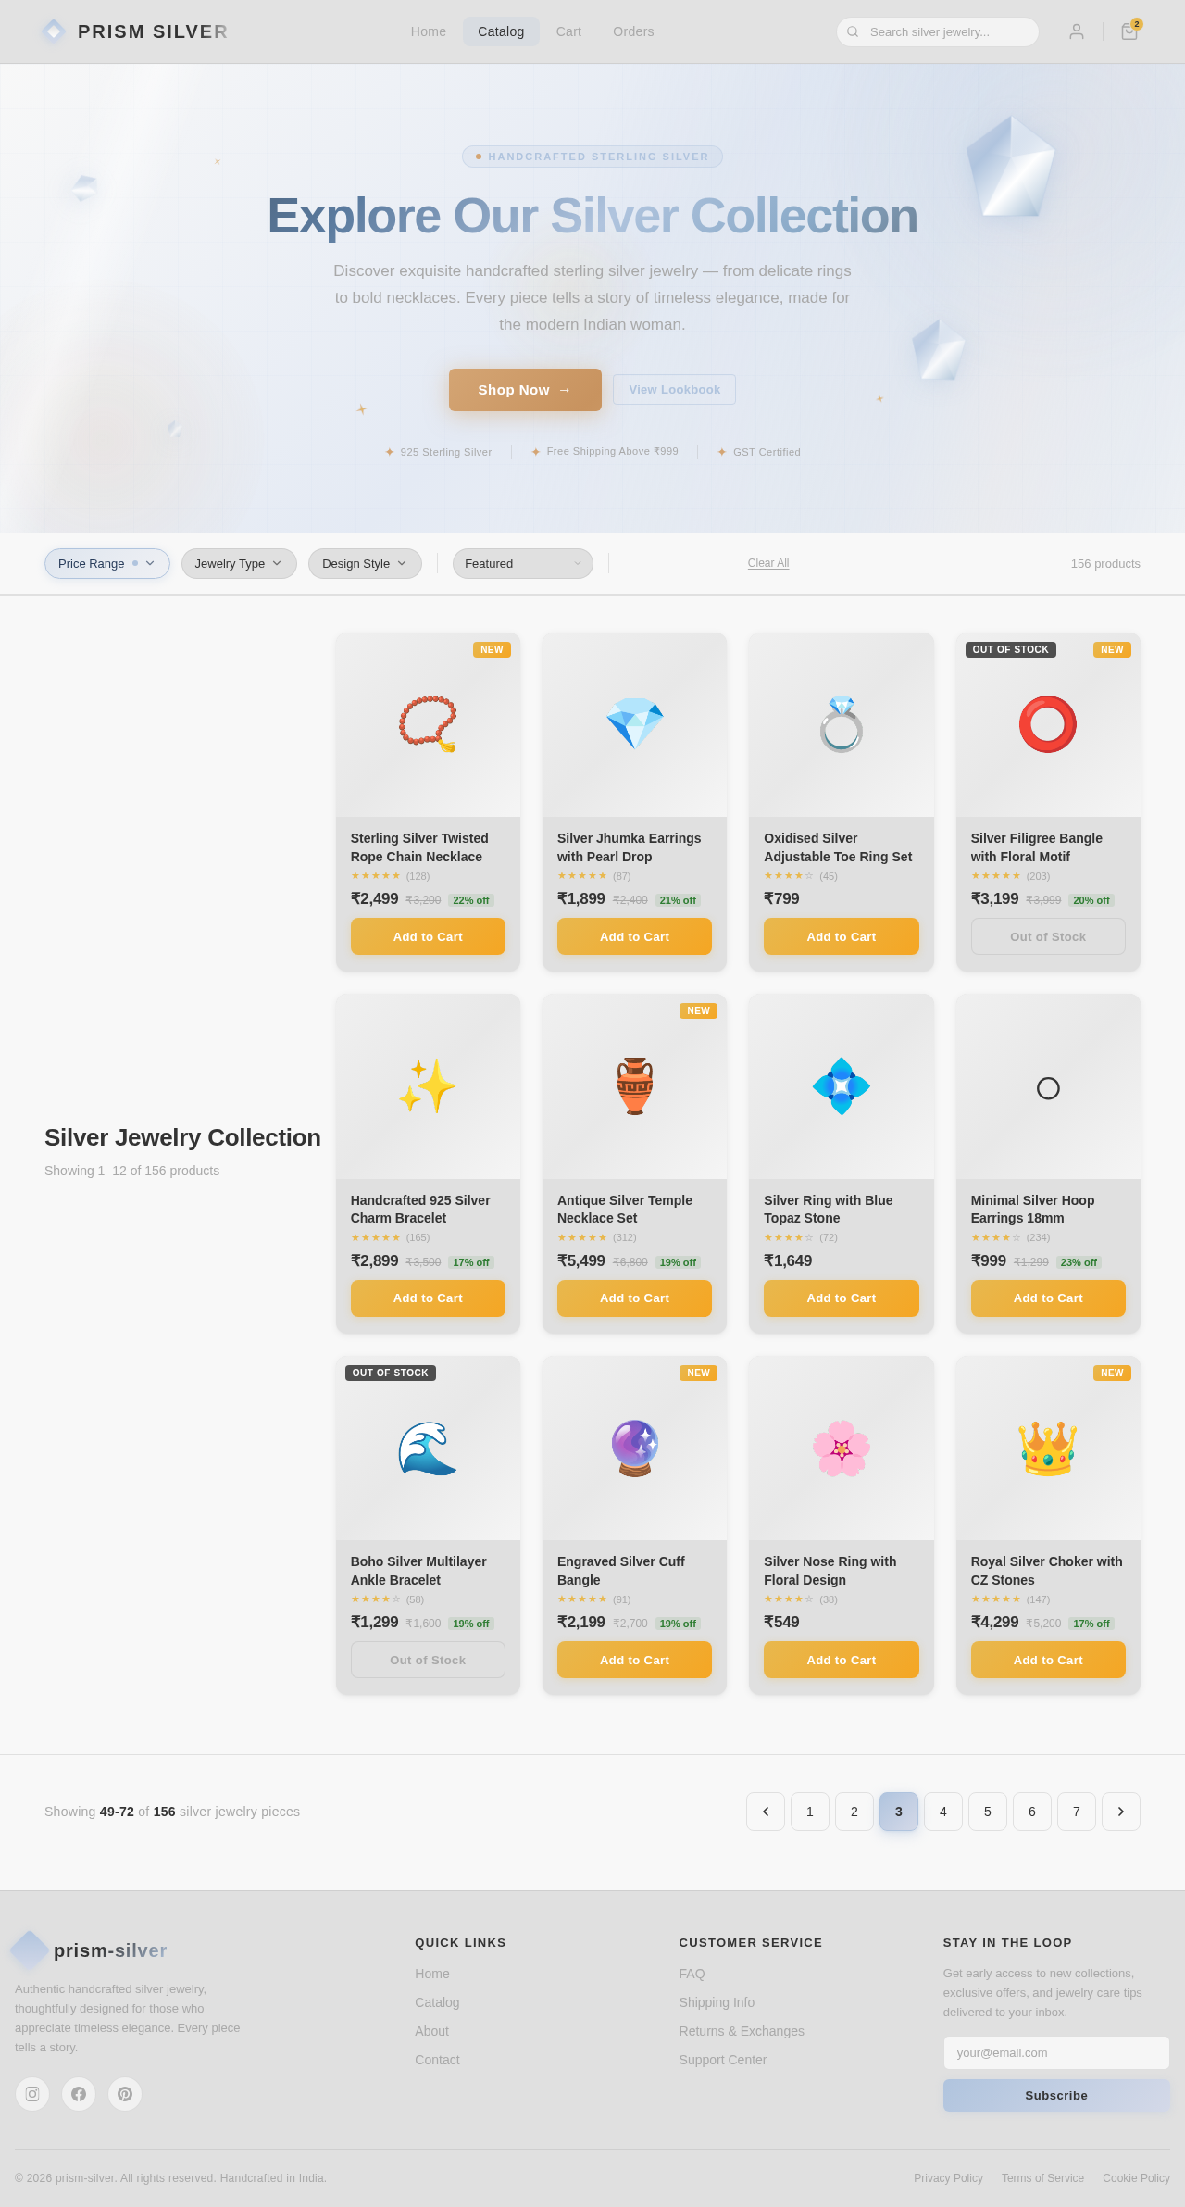Open the Boho Silver Multilayer Ankle Bracelet image

pyautogui.click(x=428, y=1448)
